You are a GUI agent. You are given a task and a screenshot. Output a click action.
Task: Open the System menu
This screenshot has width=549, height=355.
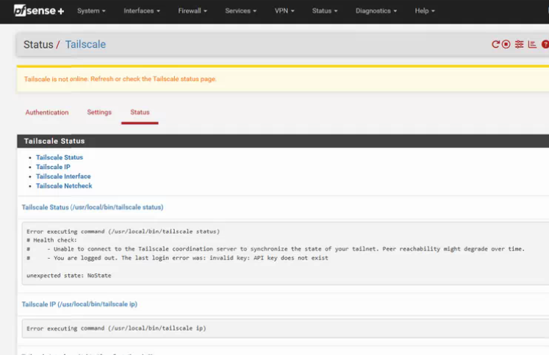91,11
